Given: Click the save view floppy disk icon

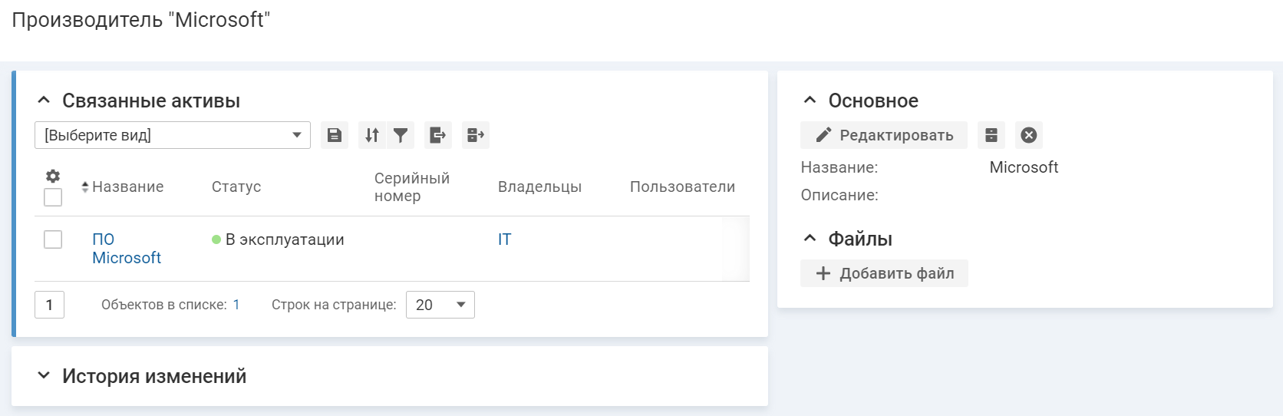Looking at the screenshot, I should click(x=335, y=135).
